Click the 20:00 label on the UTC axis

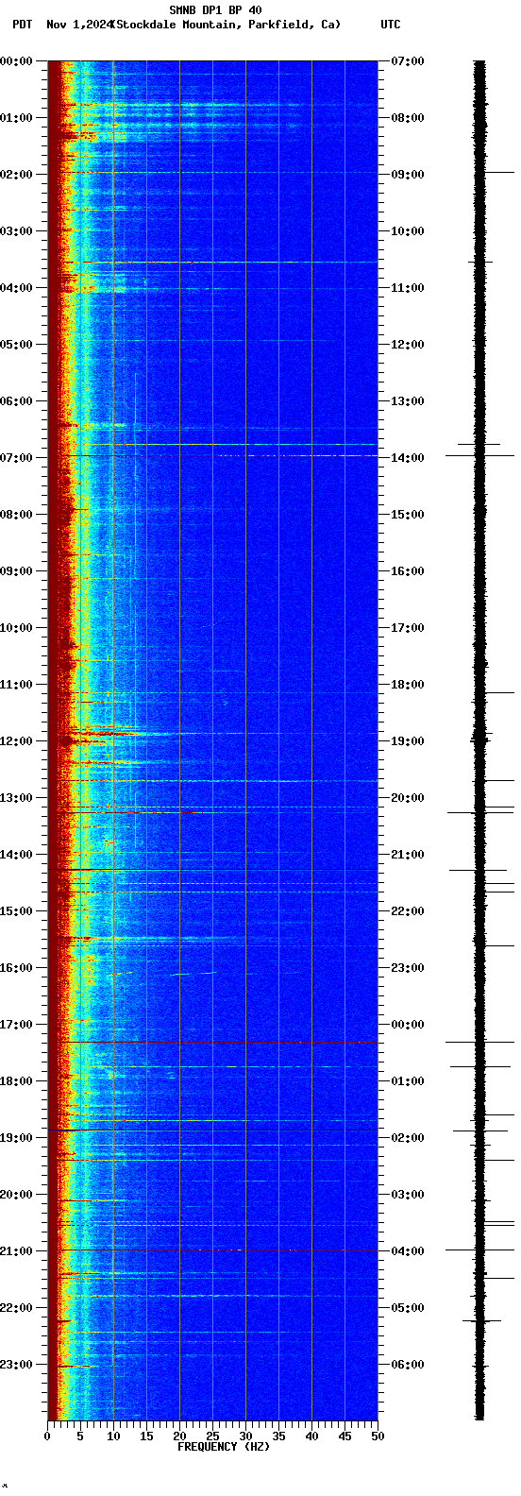408,798
